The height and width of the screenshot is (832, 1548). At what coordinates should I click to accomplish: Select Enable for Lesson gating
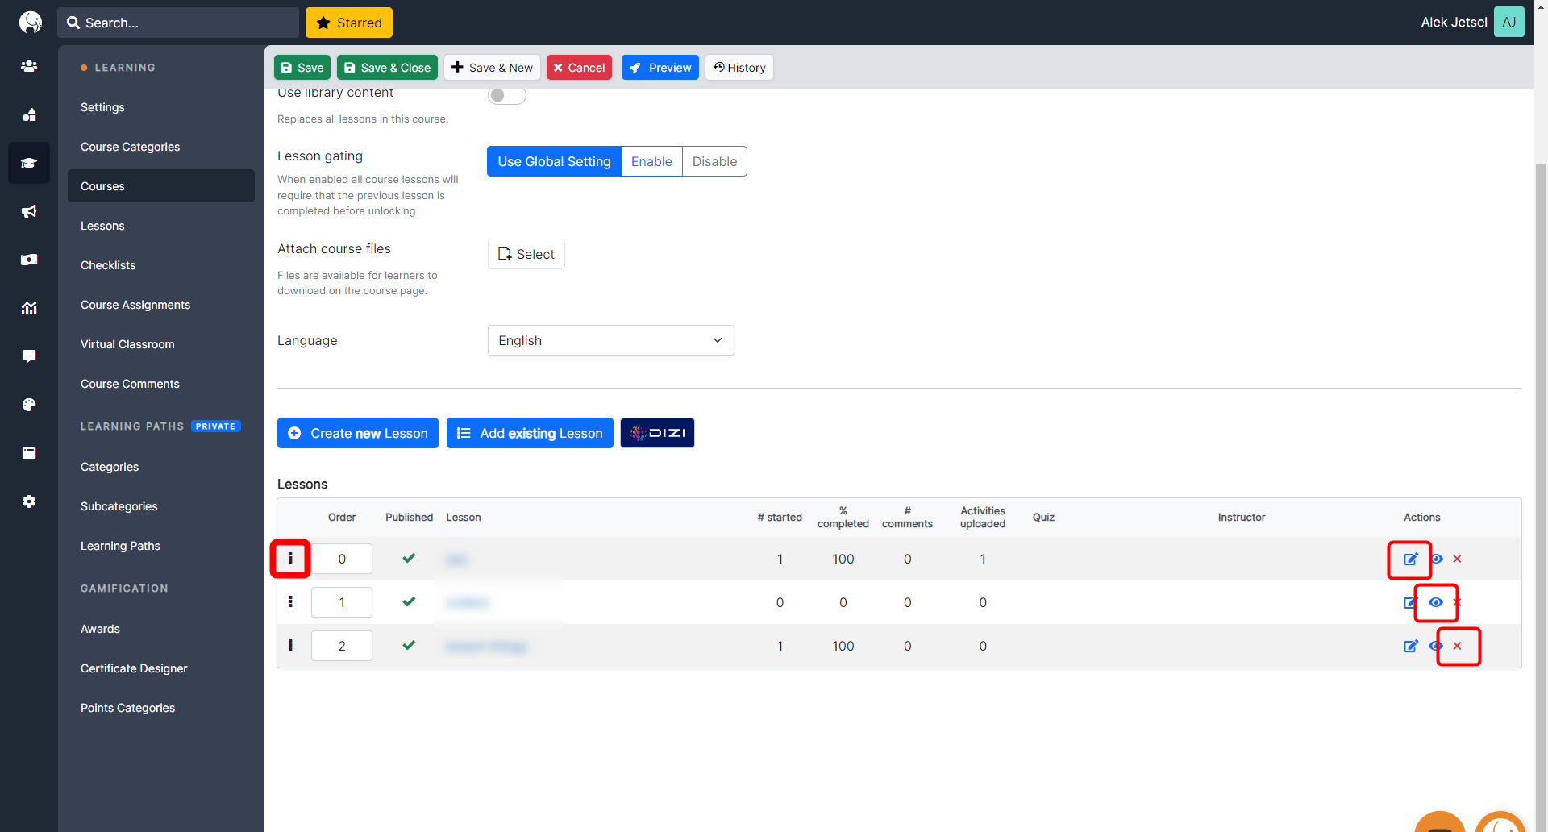click(651, 161)
